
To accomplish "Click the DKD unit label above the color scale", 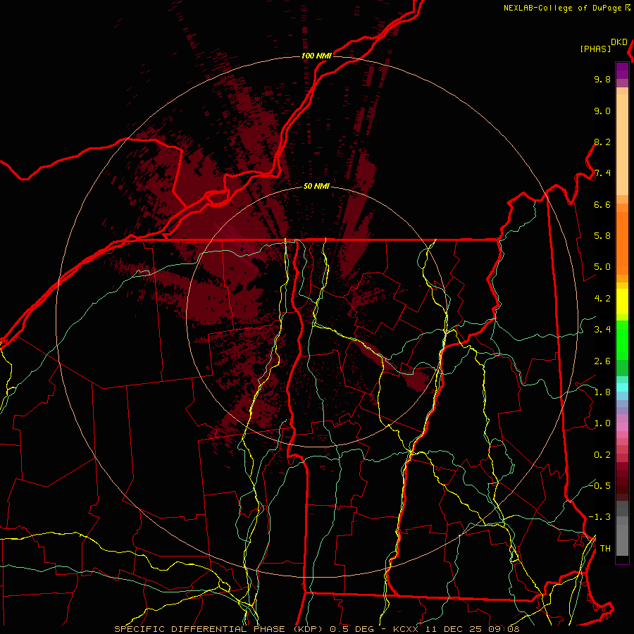I will point(619,42).
